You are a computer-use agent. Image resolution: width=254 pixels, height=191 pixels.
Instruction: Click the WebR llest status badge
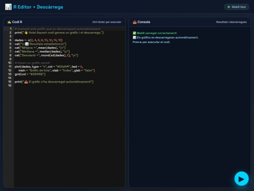pyautogui.click(x=237, y=7)
